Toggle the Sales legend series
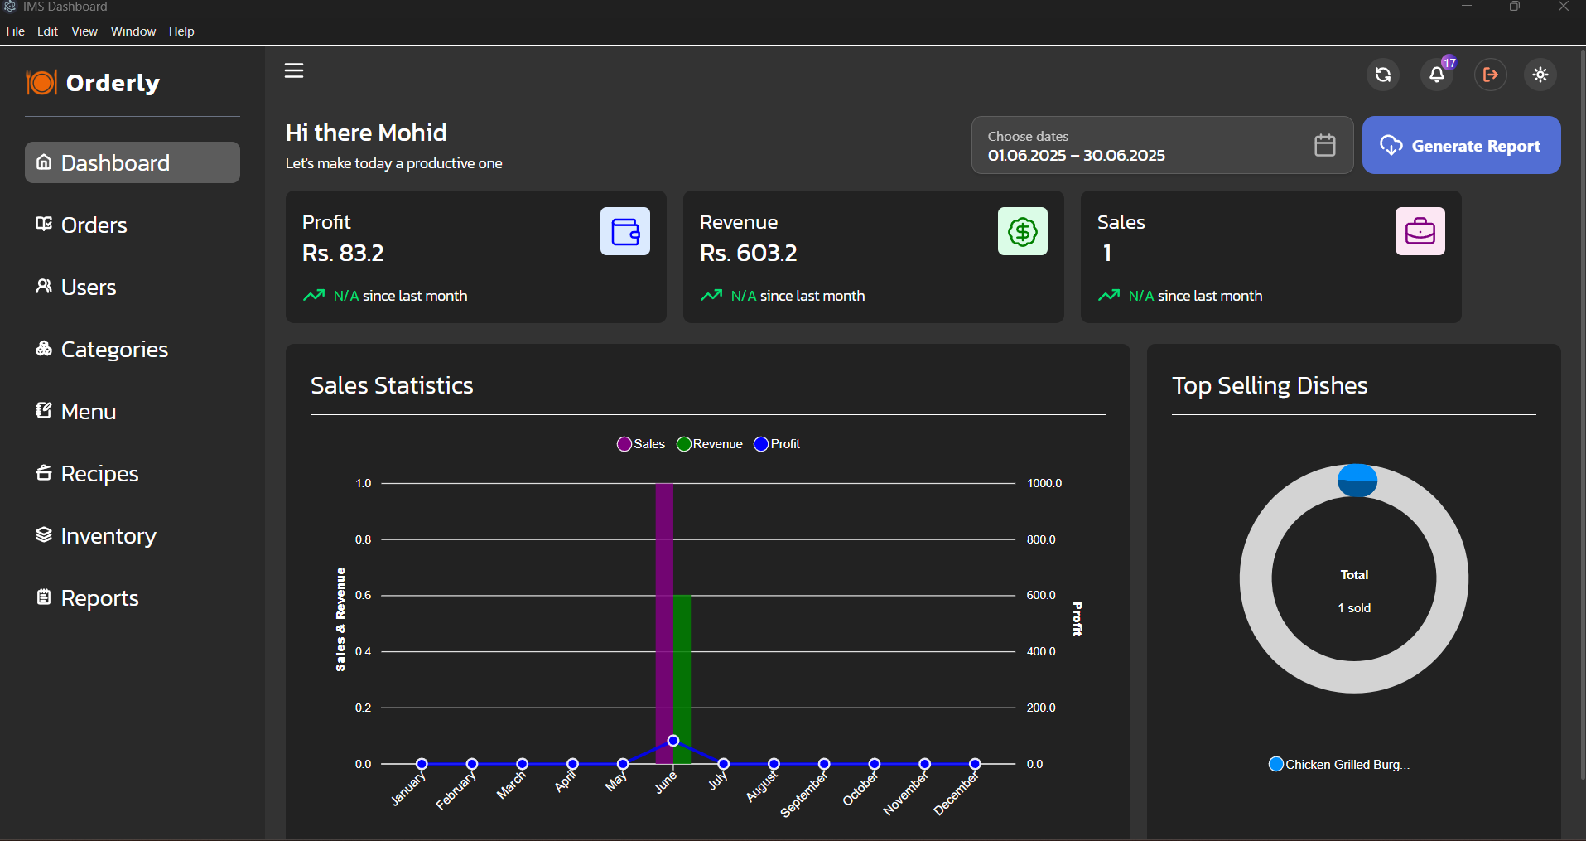 (x=641, y=444)
